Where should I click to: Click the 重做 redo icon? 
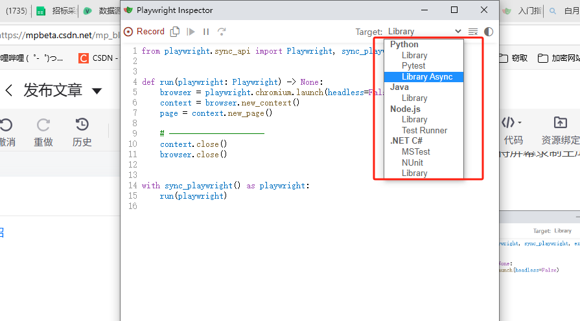pos(43,125)
